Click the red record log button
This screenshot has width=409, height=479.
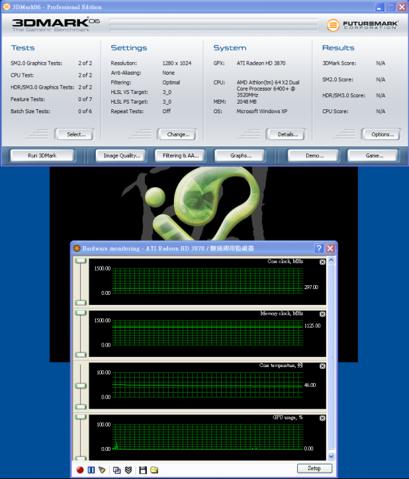(x=80, y=470)
